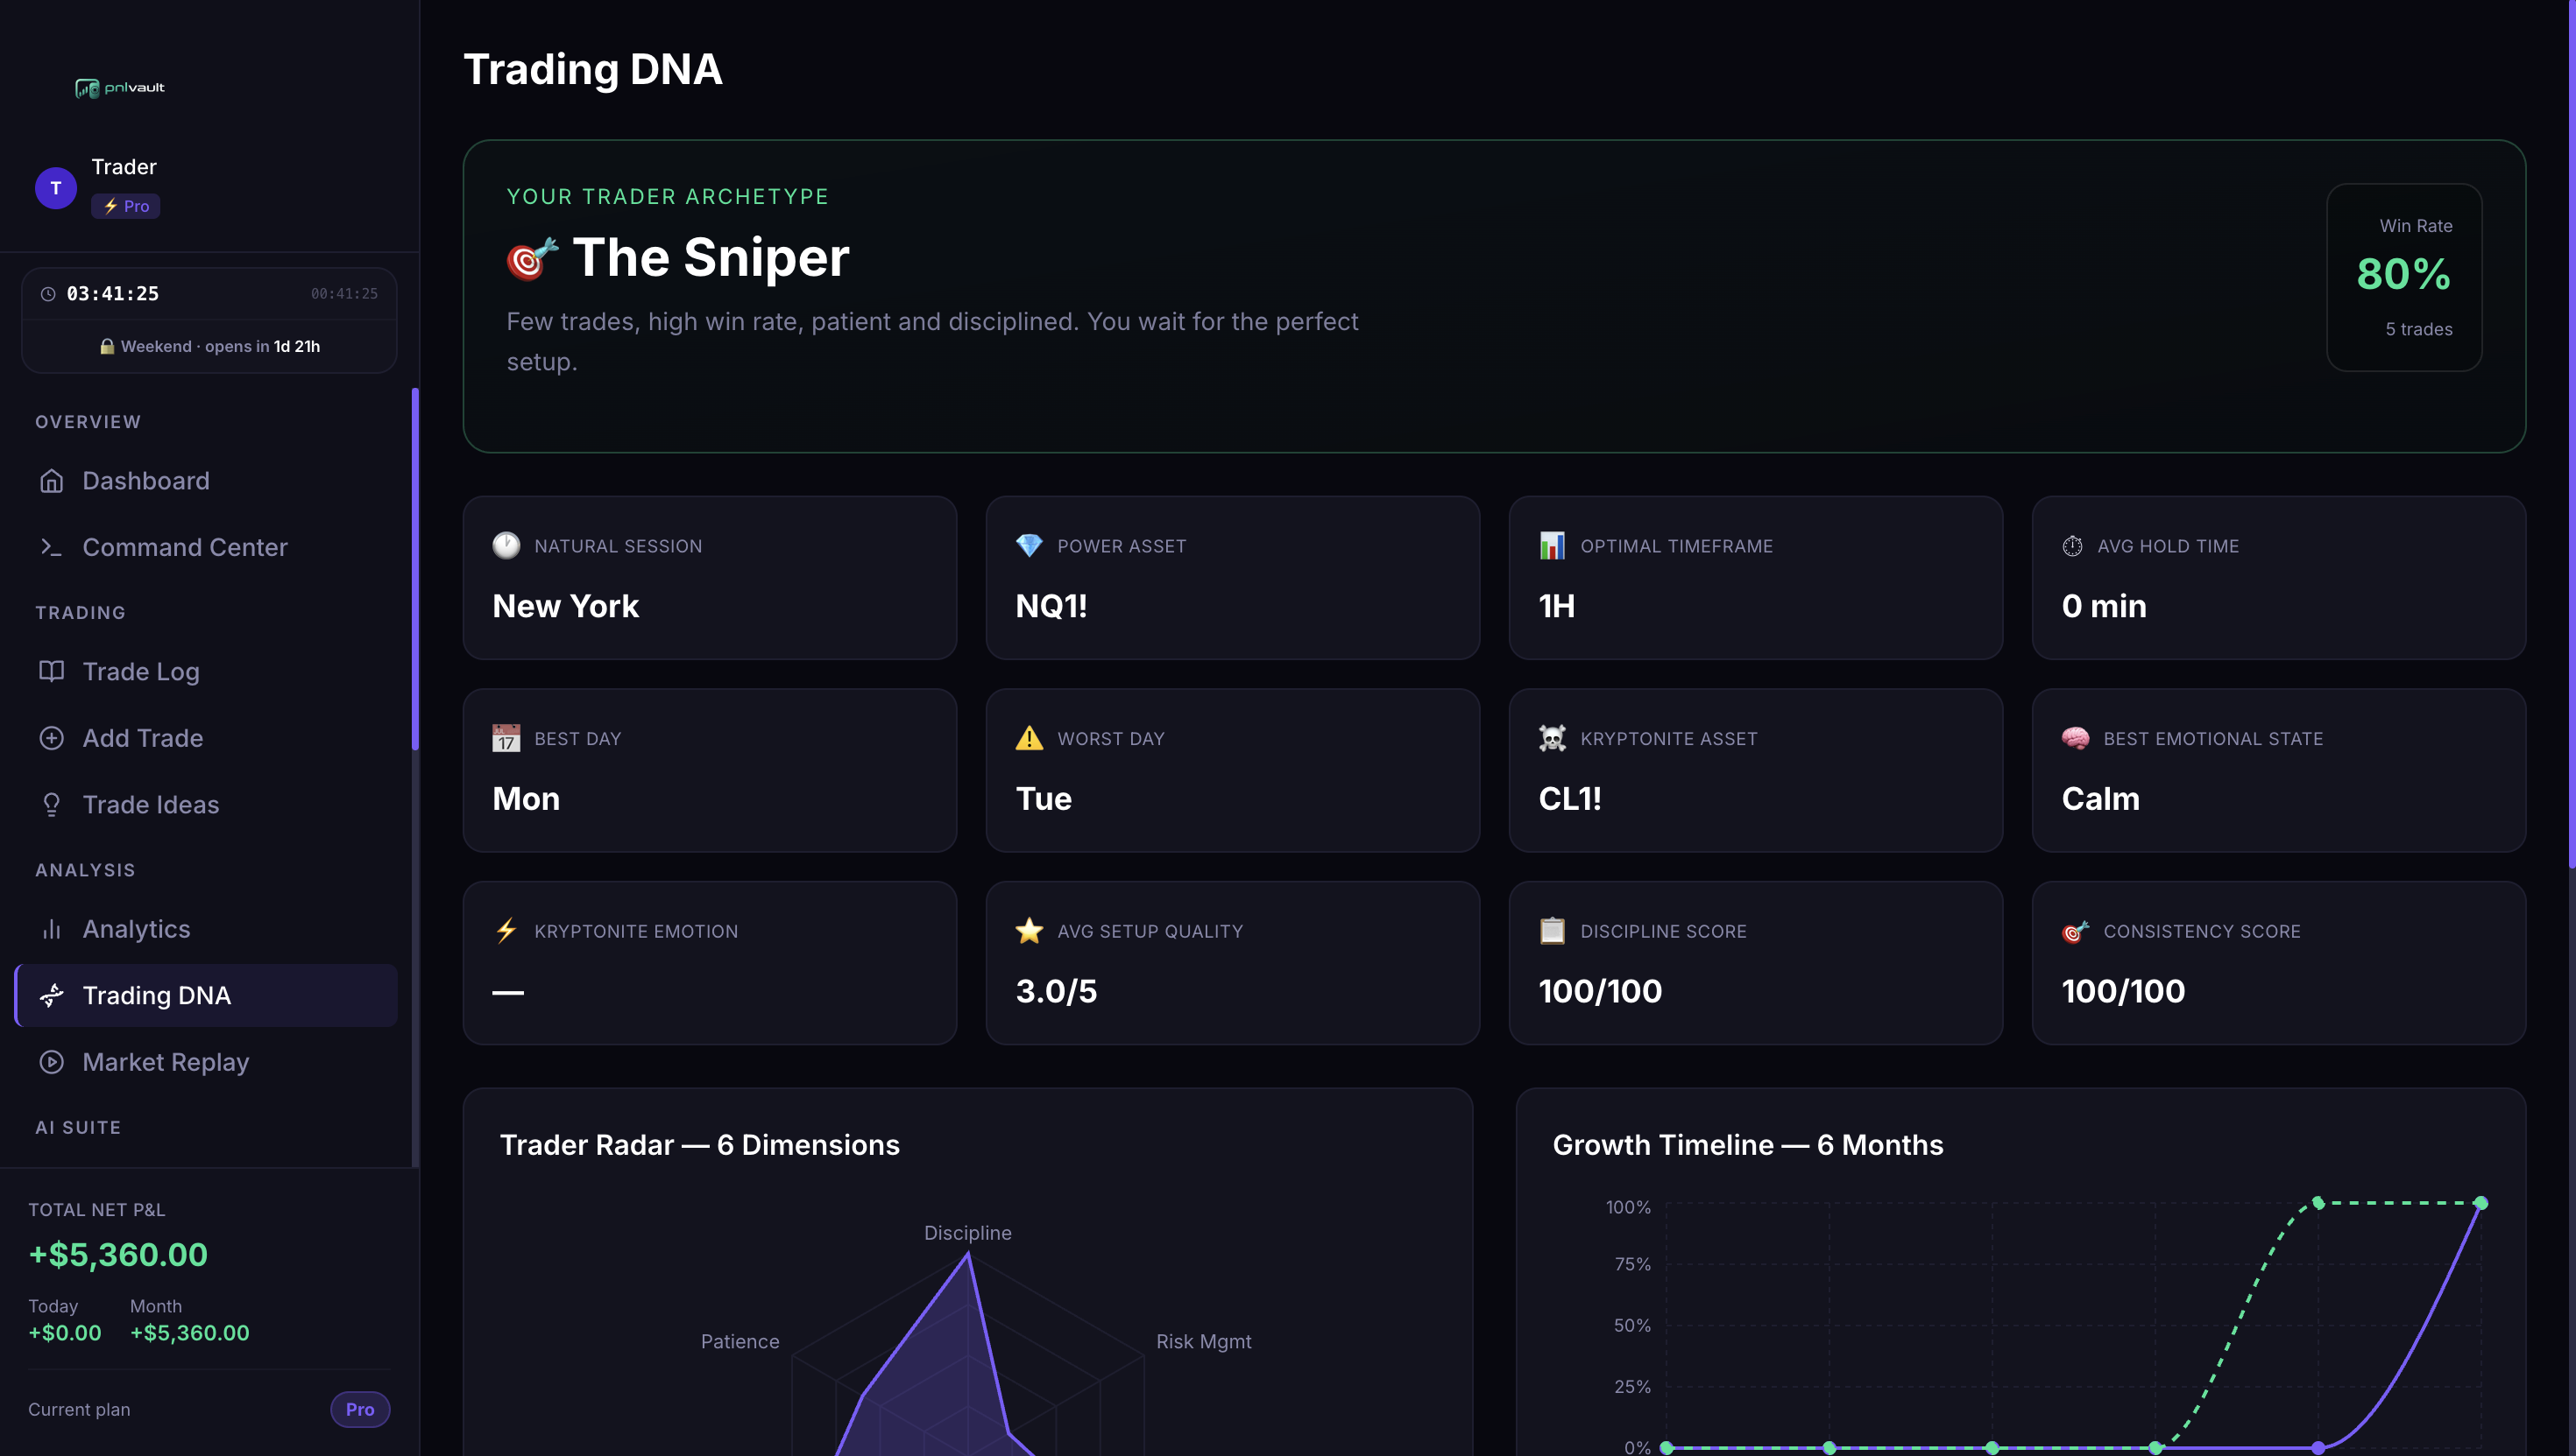Click the latest Growth Timeline data point
The width and height of the screenshot is (2576, 1456).
coord(2480,1203)
